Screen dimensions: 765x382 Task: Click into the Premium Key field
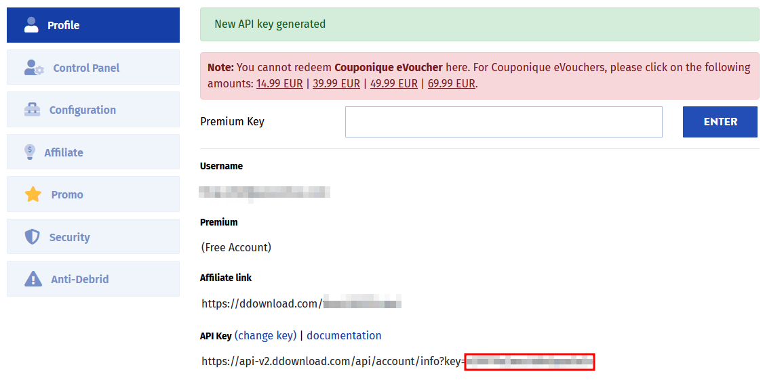click(503, 122)
